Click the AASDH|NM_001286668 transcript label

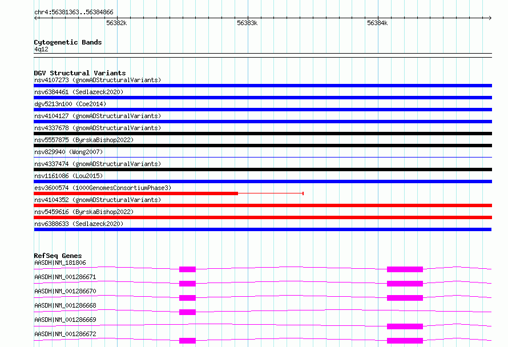pos(65,305)
